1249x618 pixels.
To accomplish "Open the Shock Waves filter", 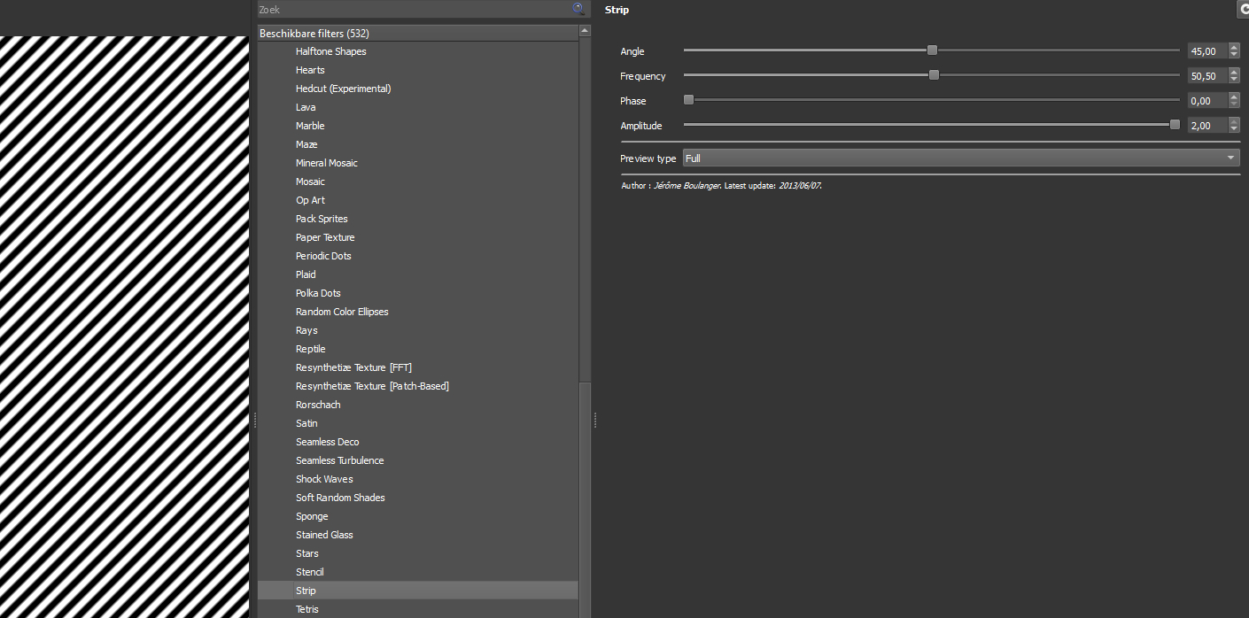I will 324,479.
